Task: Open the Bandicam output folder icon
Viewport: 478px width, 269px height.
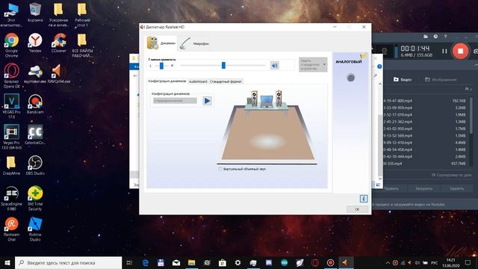Action: pos(426,37)
